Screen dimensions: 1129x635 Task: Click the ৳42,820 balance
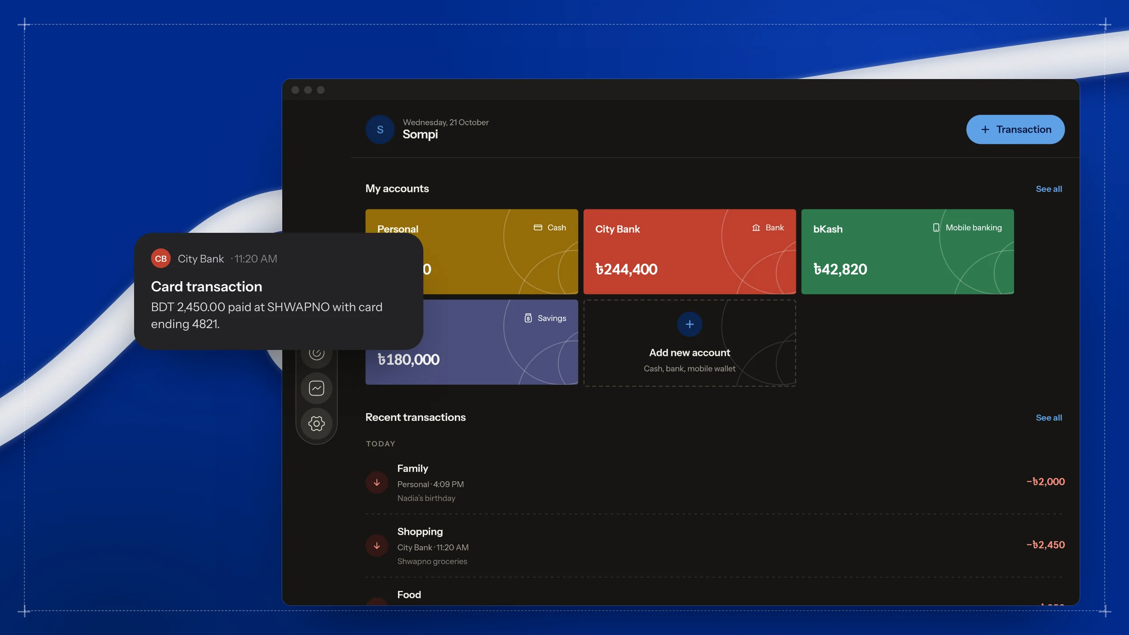click(x=840, y=269)
